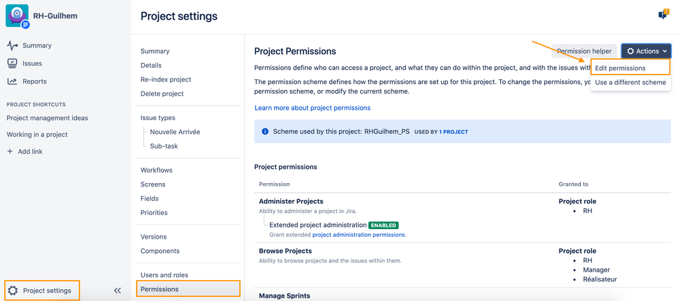Screen dimensions: 679x301
Task: Open Learn more about project permissions link
Action: [x=313, y=108]
